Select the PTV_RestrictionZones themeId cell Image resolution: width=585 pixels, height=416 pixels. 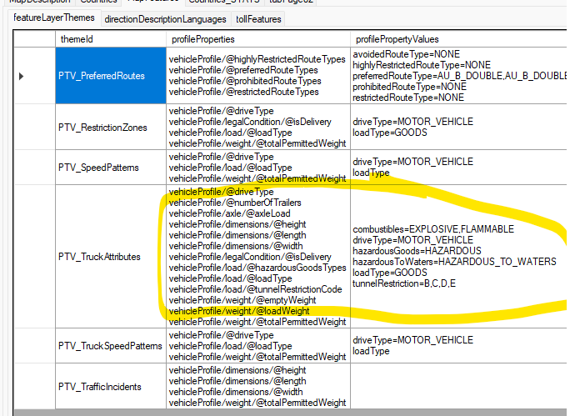point(110,128)
